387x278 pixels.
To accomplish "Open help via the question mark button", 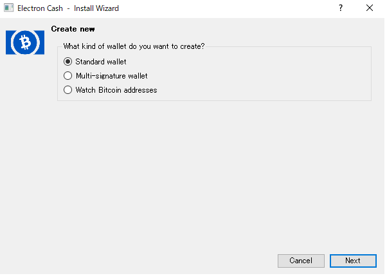I will (340, 8).
